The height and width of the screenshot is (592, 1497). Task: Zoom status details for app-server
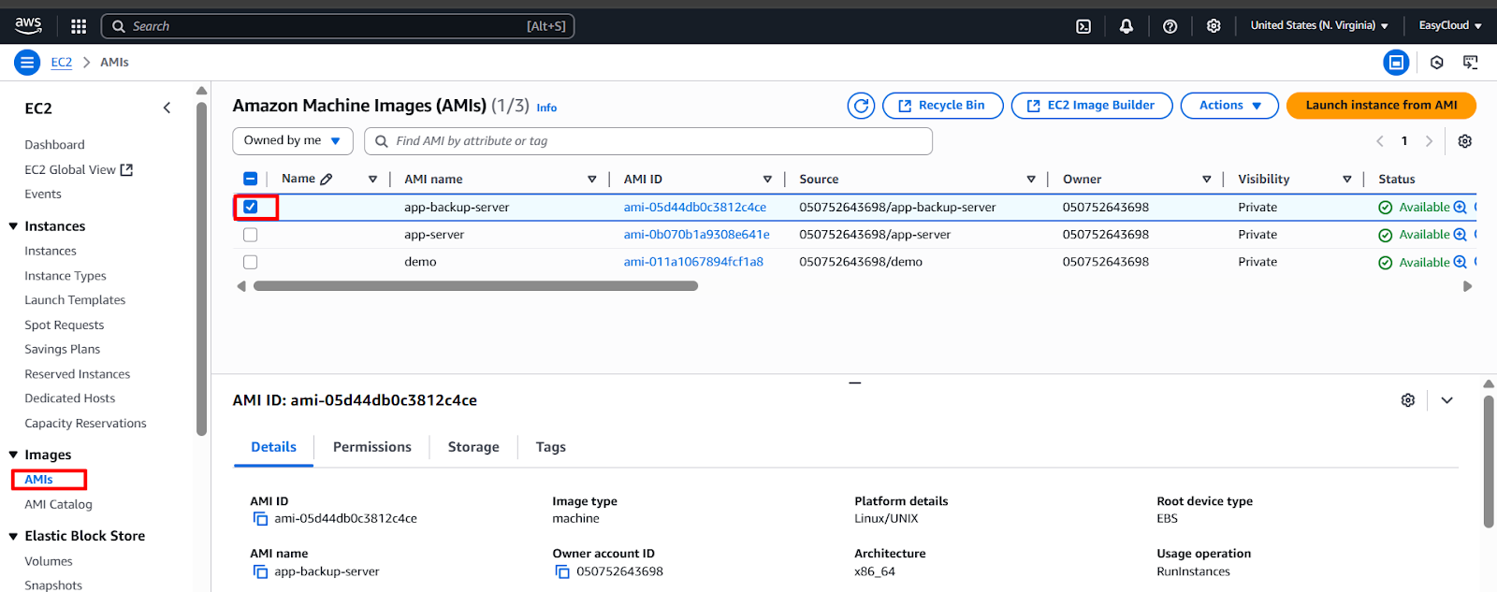tap(1460, 235)
